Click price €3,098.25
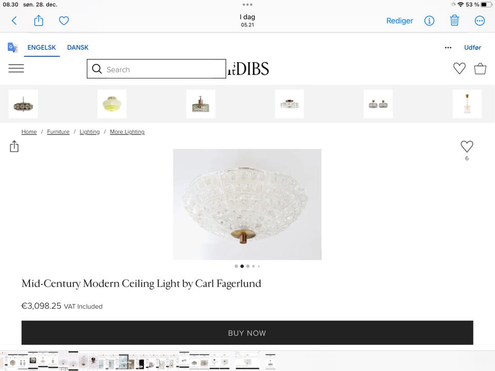495x371 pixels. (x=41, y=306)
